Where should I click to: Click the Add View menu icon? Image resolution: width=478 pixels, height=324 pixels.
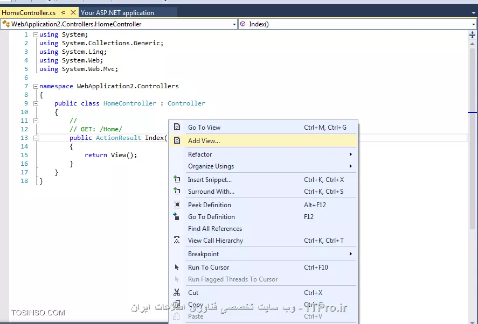coord(177,140)
